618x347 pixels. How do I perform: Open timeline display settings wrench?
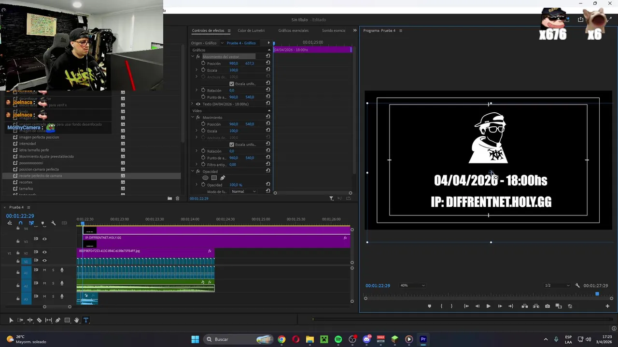click(x=53, y=223)
